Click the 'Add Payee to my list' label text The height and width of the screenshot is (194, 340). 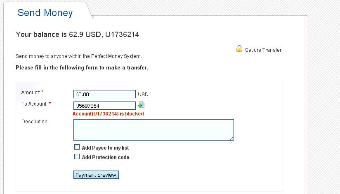[x=105, y=148]
